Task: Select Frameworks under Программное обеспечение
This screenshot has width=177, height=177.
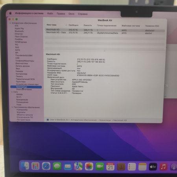Action: 22,110
